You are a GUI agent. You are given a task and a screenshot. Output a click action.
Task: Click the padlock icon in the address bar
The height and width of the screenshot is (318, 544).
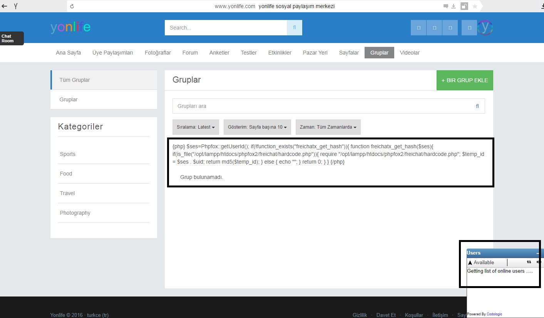point(464,6)
